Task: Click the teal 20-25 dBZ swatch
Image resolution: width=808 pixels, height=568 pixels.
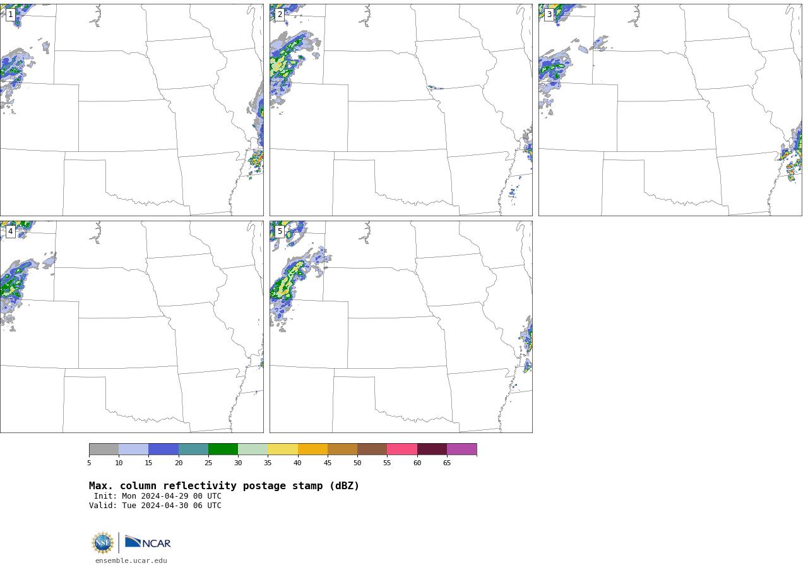Action: coord(193,449)
